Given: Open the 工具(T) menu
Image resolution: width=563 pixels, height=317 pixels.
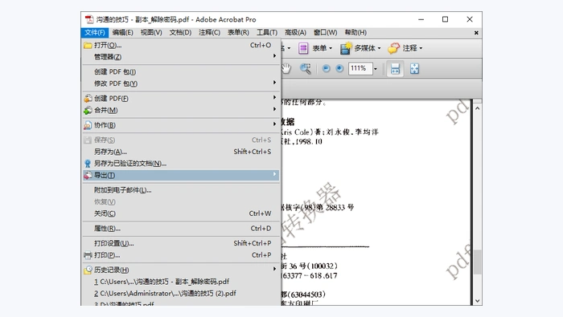Looking at the screenshot, I should click(x=267, y=33).
